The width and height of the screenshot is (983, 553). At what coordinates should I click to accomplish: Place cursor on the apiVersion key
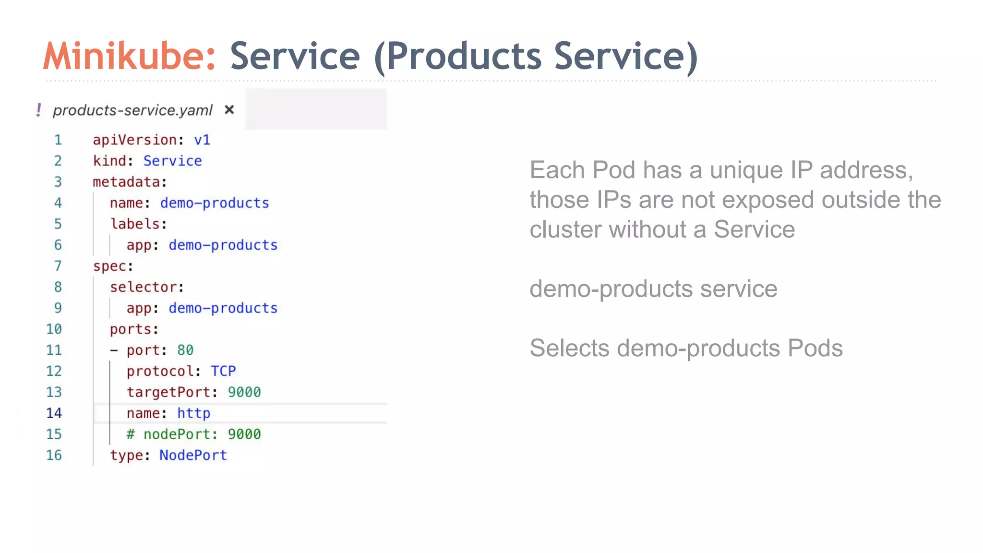(x=134, y=140)
